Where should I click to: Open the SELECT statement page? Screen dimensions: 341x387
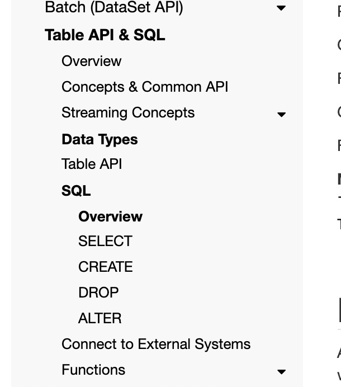105,241
